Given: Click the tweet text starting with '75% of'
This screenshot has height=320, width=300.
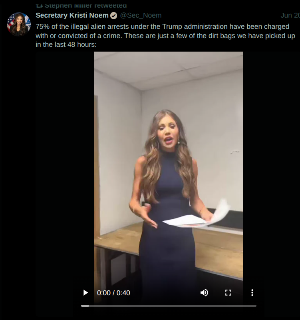Looking at the screenshot, I should click(x=165, y=36).
